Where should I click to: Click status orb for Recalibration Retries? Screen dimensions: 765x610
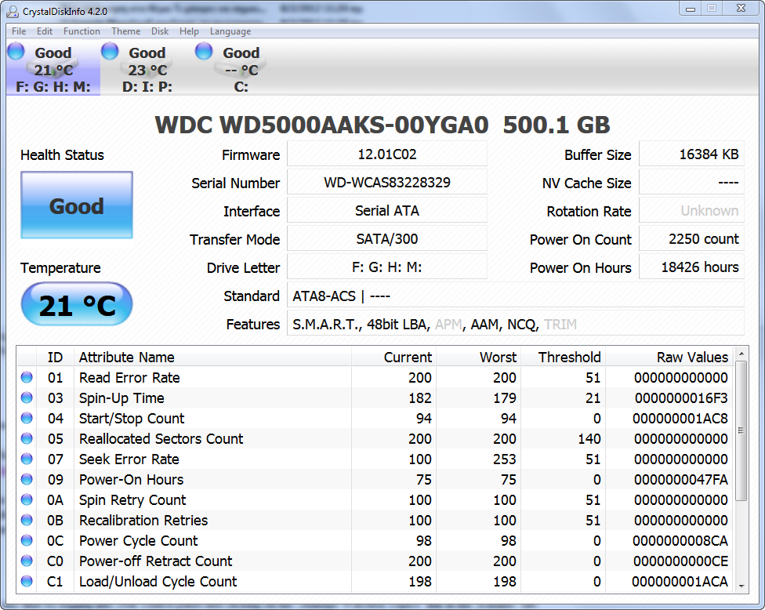[27, 520]
